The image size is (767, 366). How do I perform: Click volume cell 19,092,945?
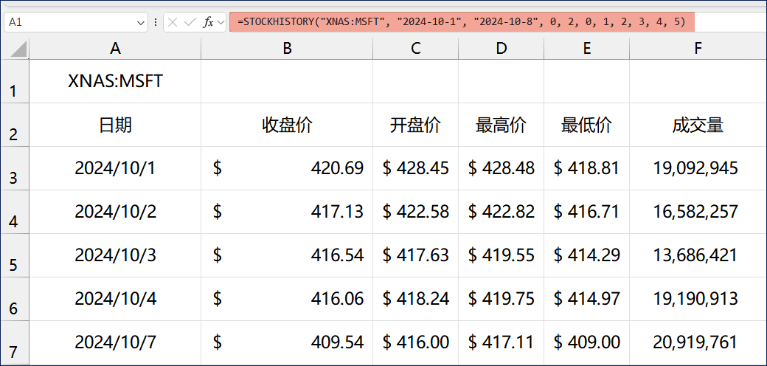(698, 169)
